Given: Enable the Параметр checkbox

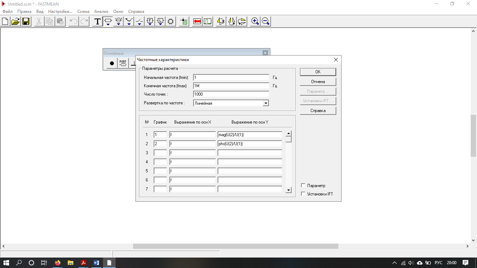Looking at the screenshot, I should coord(303,186).
